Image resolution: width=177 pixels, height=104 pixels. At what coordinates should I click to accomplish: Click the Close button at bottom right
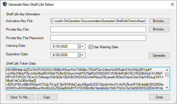159,97
